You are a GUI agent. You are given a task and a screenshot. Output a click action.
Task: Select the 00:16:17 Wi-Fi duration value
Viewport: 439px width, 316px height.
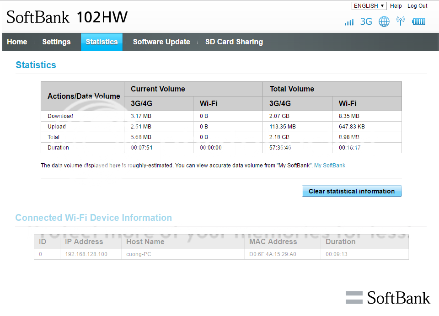350,148
